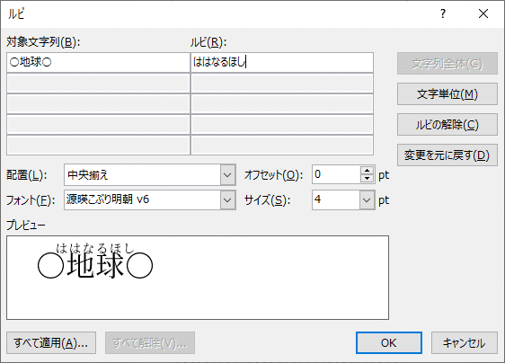
Task: Close the ルビ dialog
Action: (x=483, y=13)
